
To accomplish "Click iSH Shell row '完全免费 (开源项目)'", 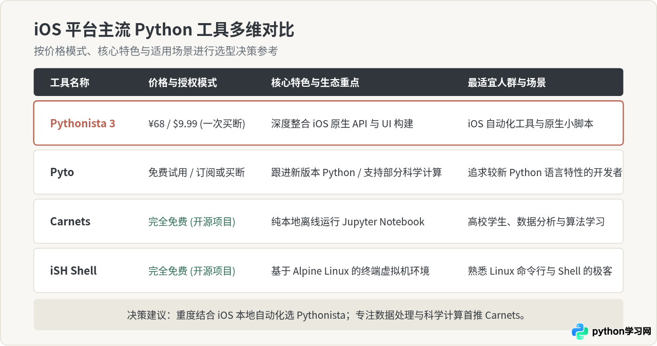I will (192, 271).
